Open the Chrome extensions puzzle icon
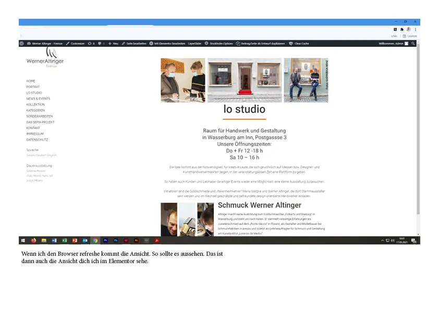 (402, 29)
